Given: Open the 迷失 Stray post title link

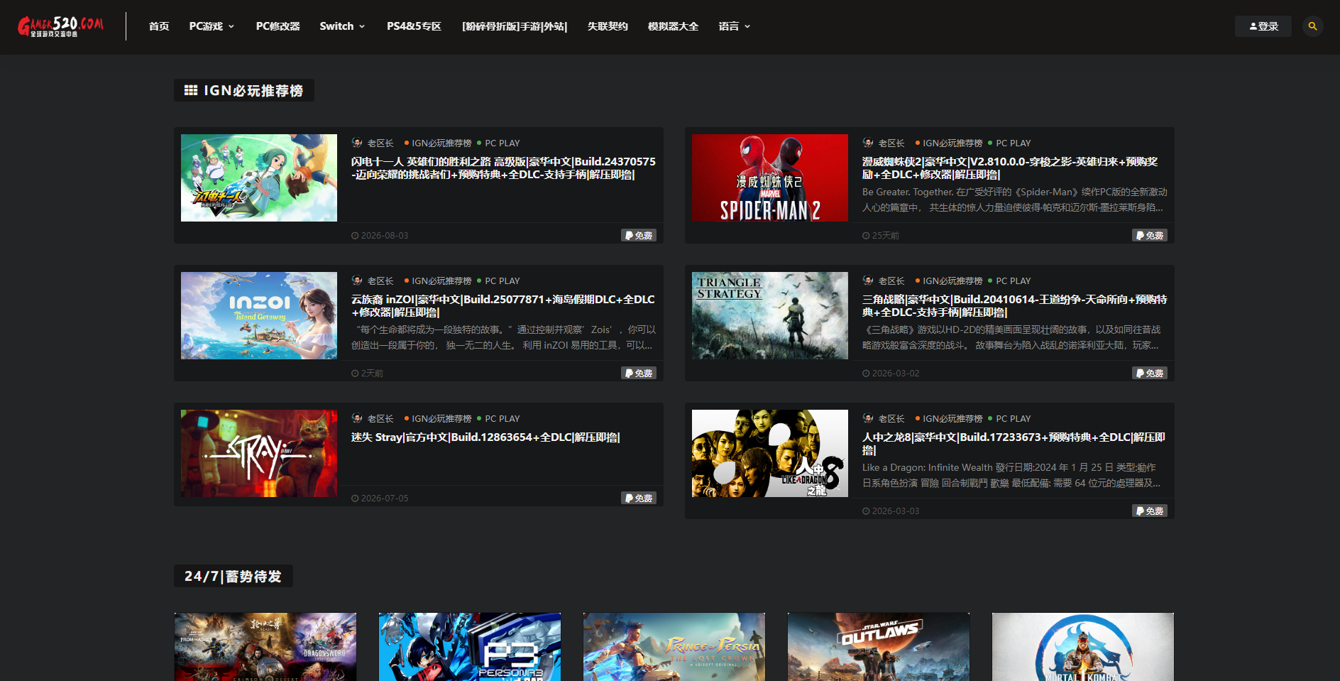Looking at the screenshot, I should tap(485, 437).
